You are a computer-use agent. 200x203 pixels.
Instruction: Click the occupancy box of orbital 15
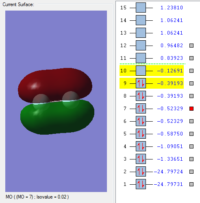(141, 8)
